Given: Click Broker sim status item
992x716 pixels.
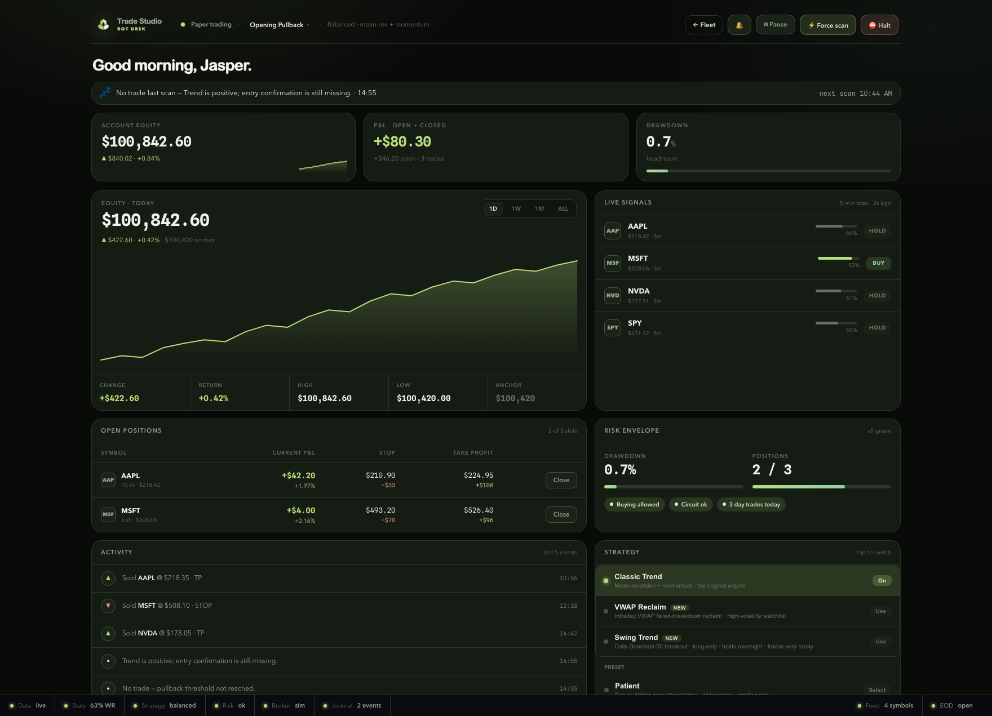Looking at the screenshot, I should click(x=284, y=706).
